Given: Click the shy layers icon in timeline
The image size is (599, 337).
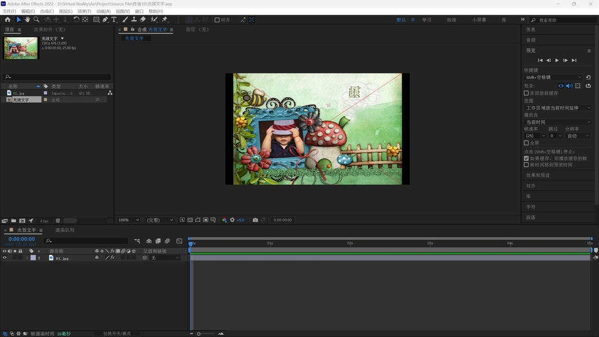Looking at the screenshot, I should point(148,241).
